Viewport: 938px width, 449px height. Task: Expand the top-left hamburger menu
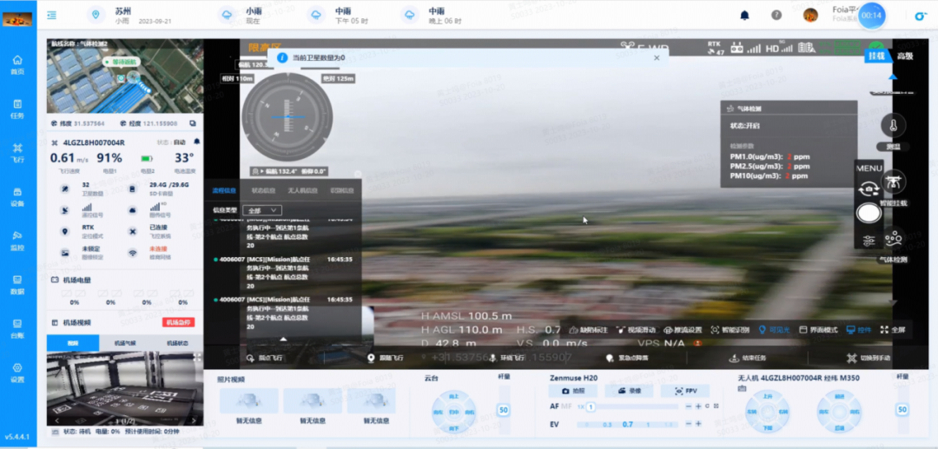[x=52, y=15]
